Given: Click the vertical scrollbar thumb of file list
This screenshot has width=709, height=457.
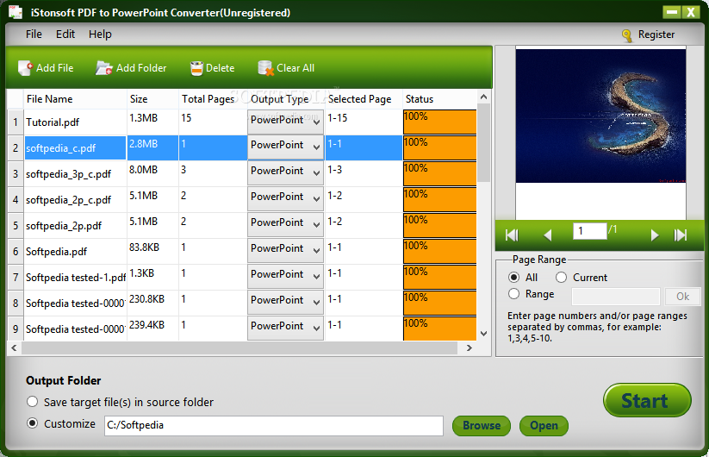Looking at the screenshot, I should (483, 142).
